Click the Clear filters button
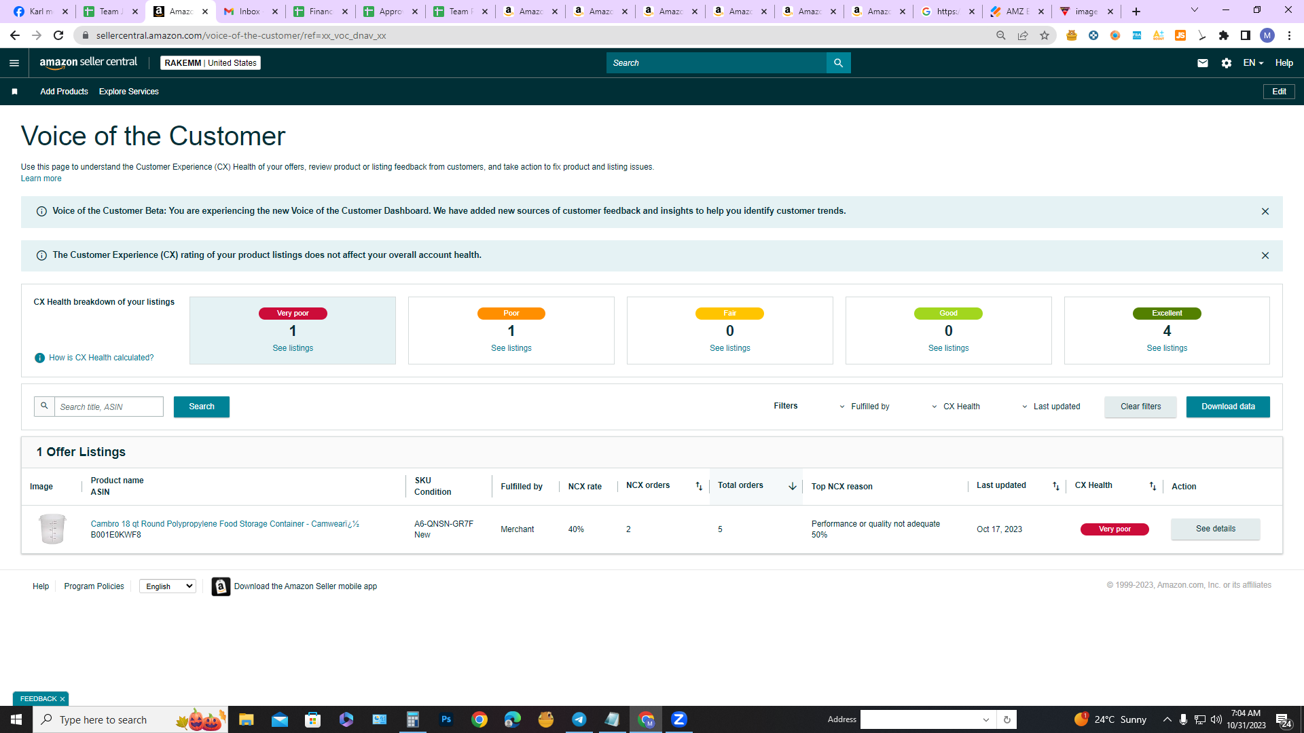The width and height of the screenshot is (1304, 733). click(1140, 407)
